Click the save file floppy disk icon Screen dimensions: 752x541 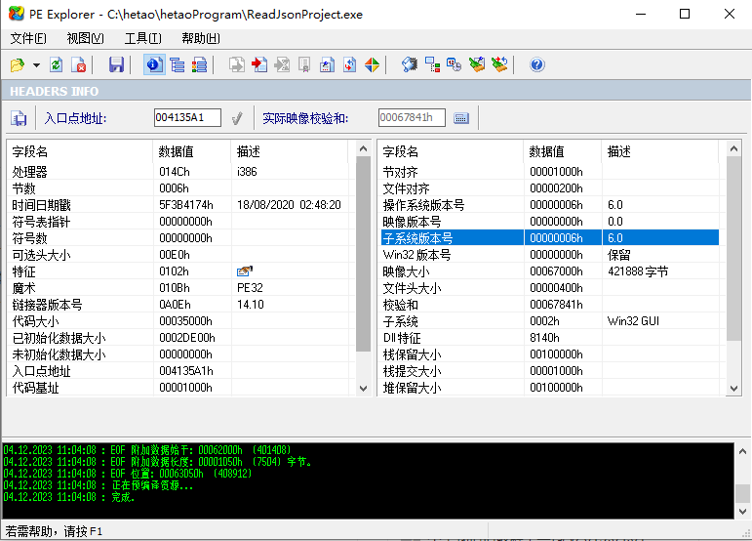pos(116,64)
